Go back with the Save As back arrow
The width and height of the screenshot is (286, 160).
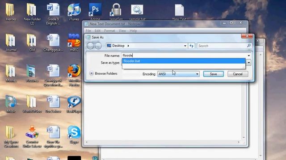click(90, 46)
